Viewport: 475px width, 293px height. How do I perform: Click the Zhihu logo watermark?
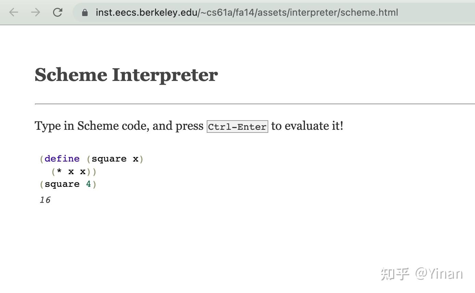pyautogui.click(x=395, y=274)
